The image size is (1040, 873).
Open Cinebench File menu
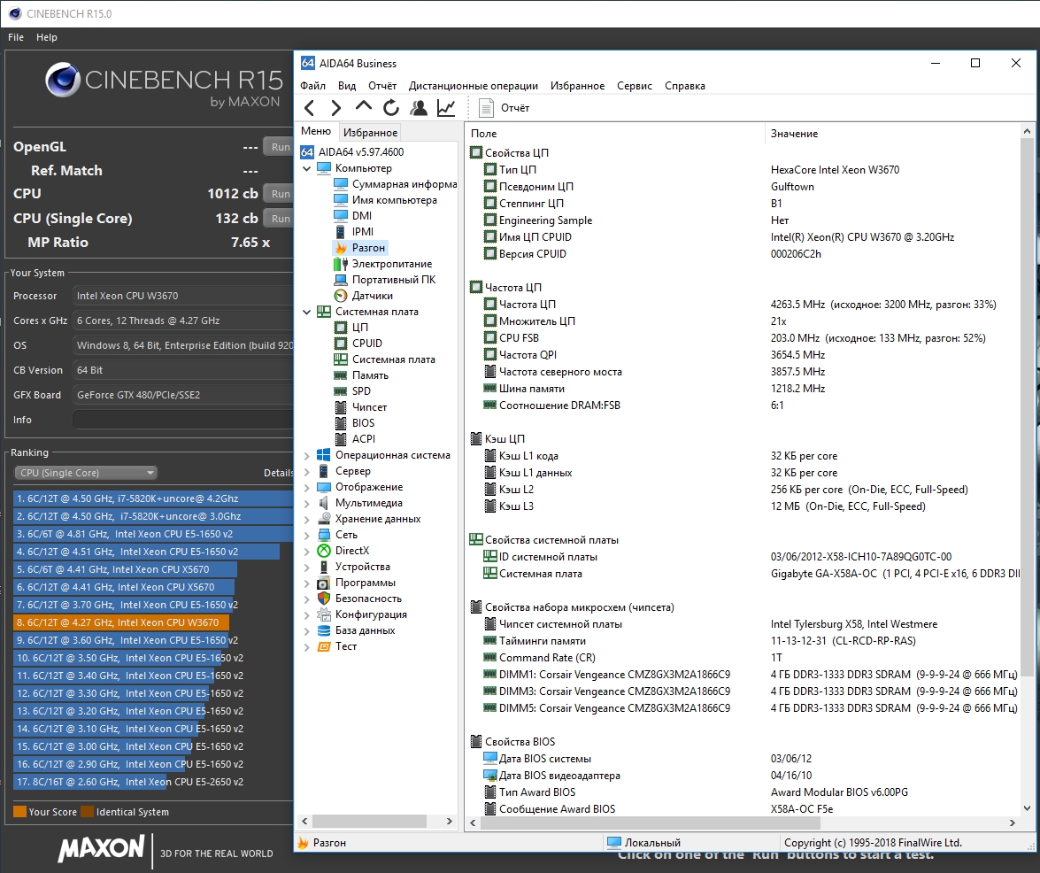click(16, 37)
